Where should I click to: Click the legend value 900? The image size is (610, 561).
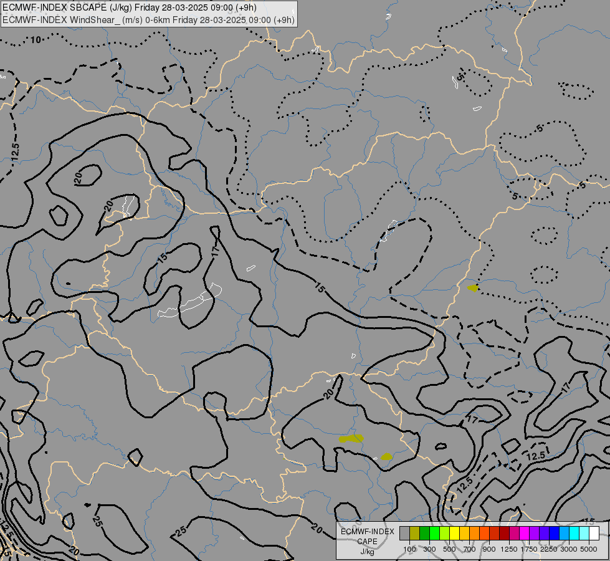(x=489, y=549)
